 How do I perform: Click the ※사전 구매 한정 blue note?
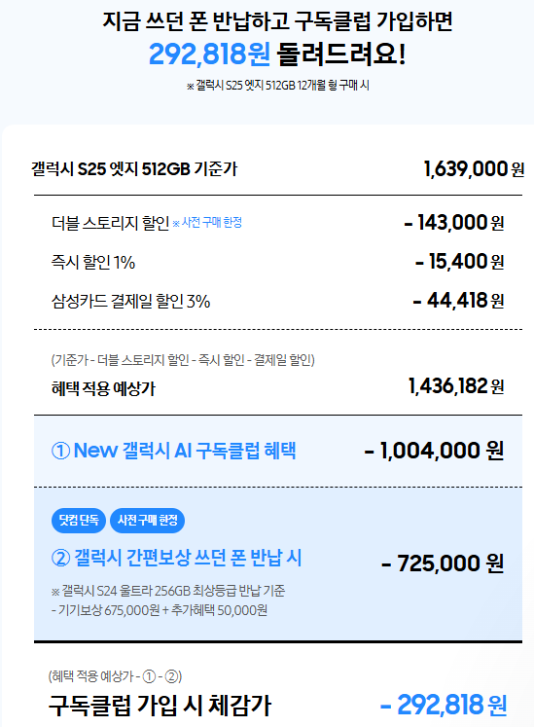click(207, 223)
